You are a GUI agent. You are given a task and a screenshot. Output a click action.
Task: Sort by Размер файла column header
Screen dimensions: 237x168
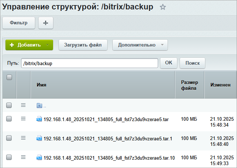coord(189,85)
